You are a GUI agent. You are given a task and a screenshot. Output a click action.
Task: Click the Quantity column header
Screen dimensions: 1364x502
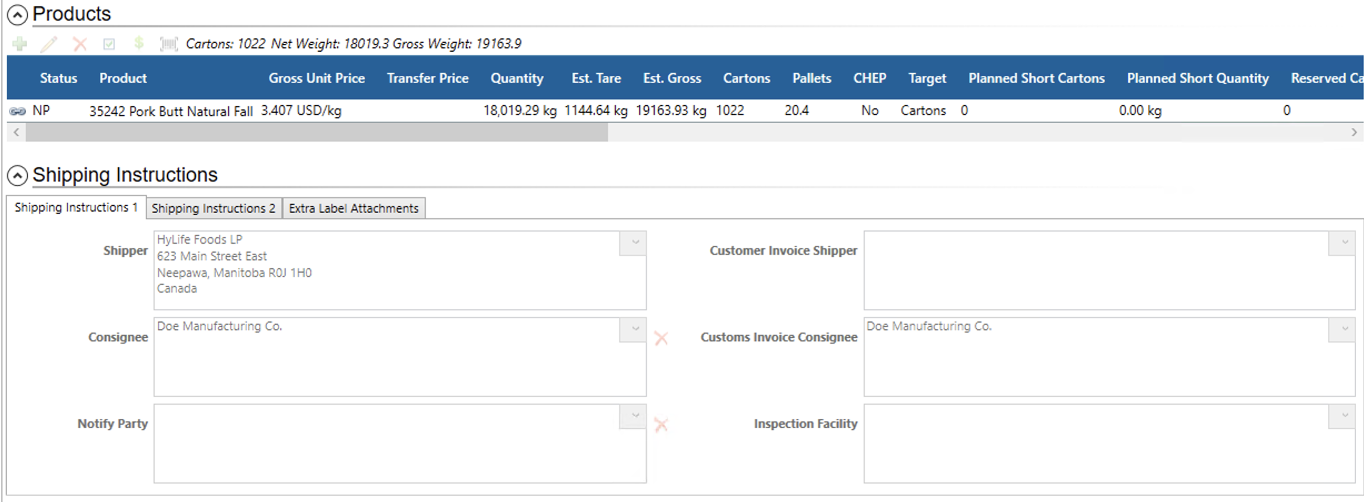(516, 78)
